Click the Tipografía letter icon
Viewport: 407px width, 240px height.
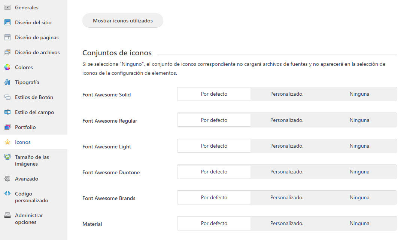click(x=7, y=82)
